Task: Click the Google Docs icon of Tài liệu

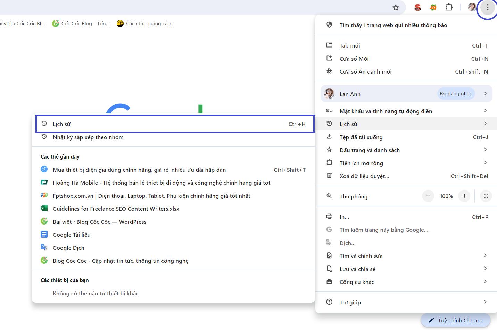Action: [44, 234]
